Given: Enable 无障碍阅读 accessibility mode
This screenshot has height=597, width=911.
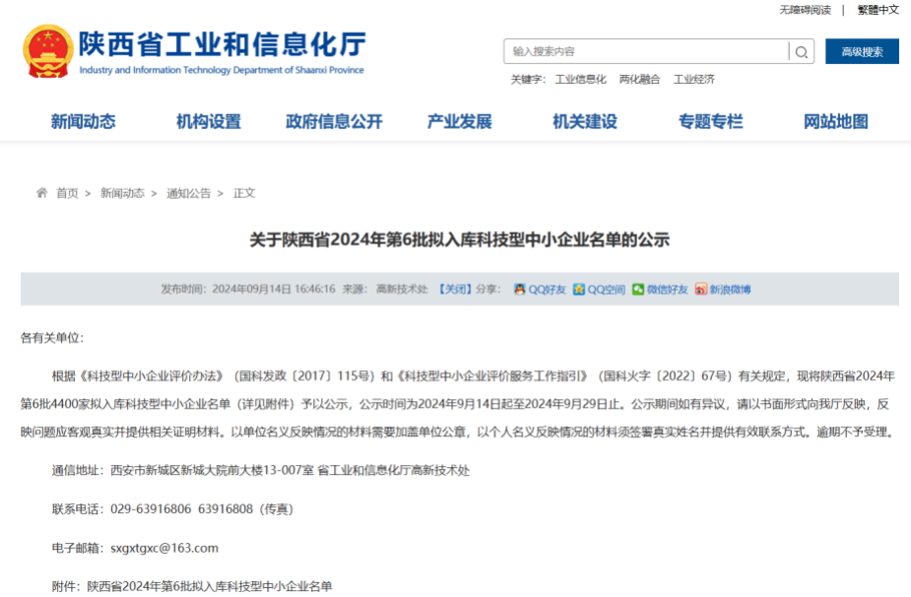Looking at the screenshot, I should 805,10.
